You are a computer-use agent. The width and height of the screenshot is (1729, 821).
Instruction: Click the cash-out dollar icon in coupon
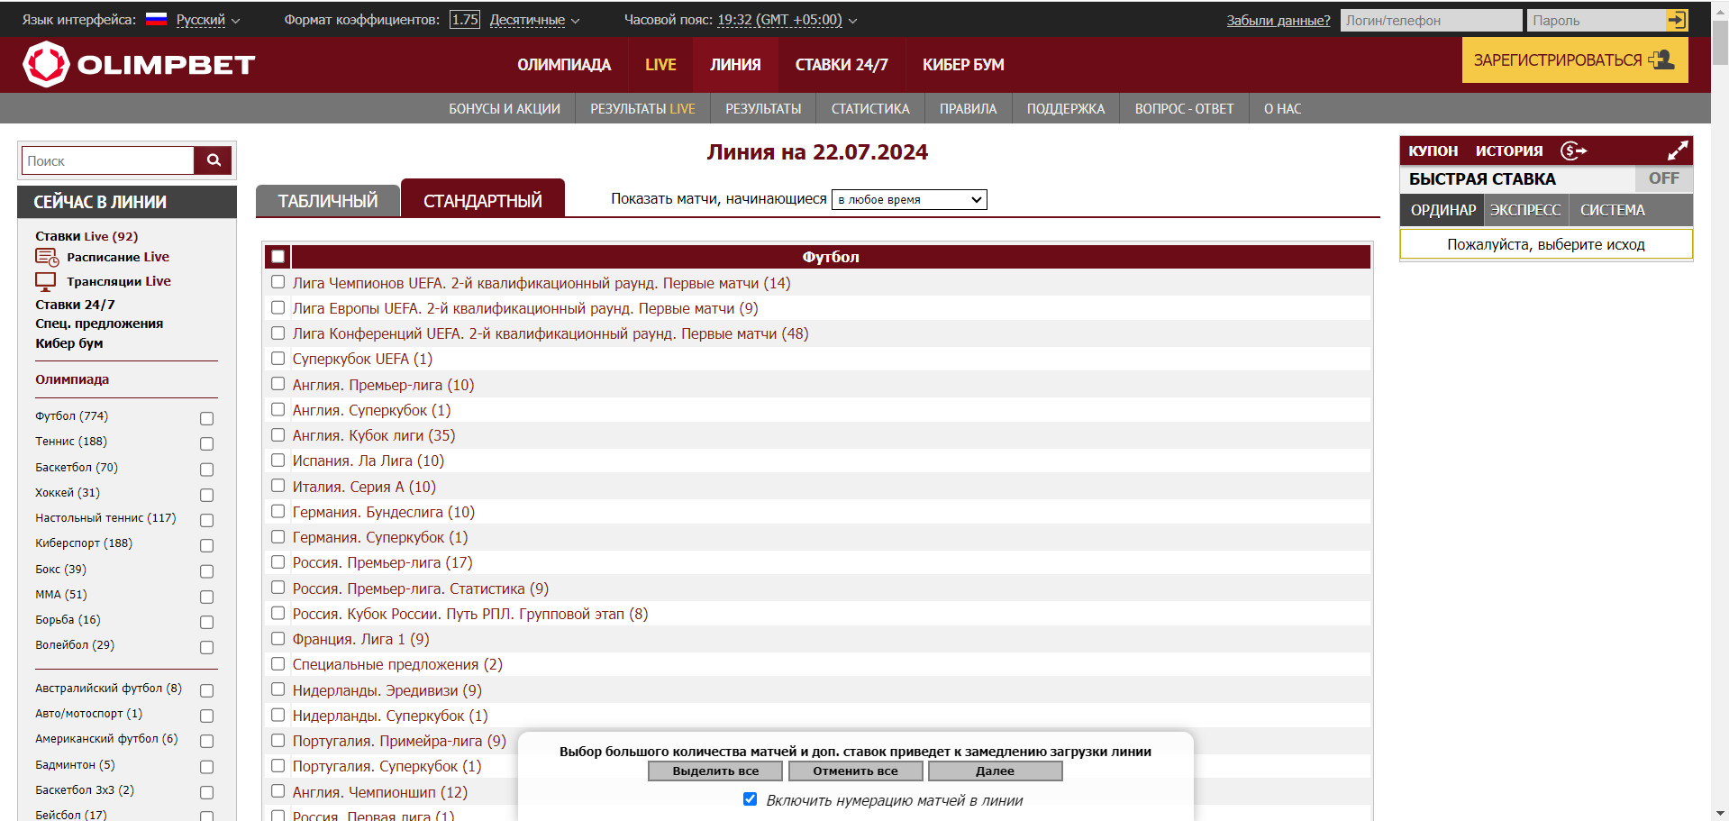click(x=1574, y=151)
